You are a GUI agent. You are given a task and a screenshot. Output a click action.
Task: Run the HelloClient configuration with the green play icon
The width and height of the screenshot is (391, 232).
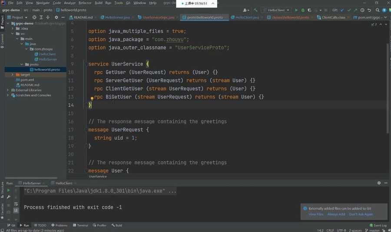click(x=296, y=10)
